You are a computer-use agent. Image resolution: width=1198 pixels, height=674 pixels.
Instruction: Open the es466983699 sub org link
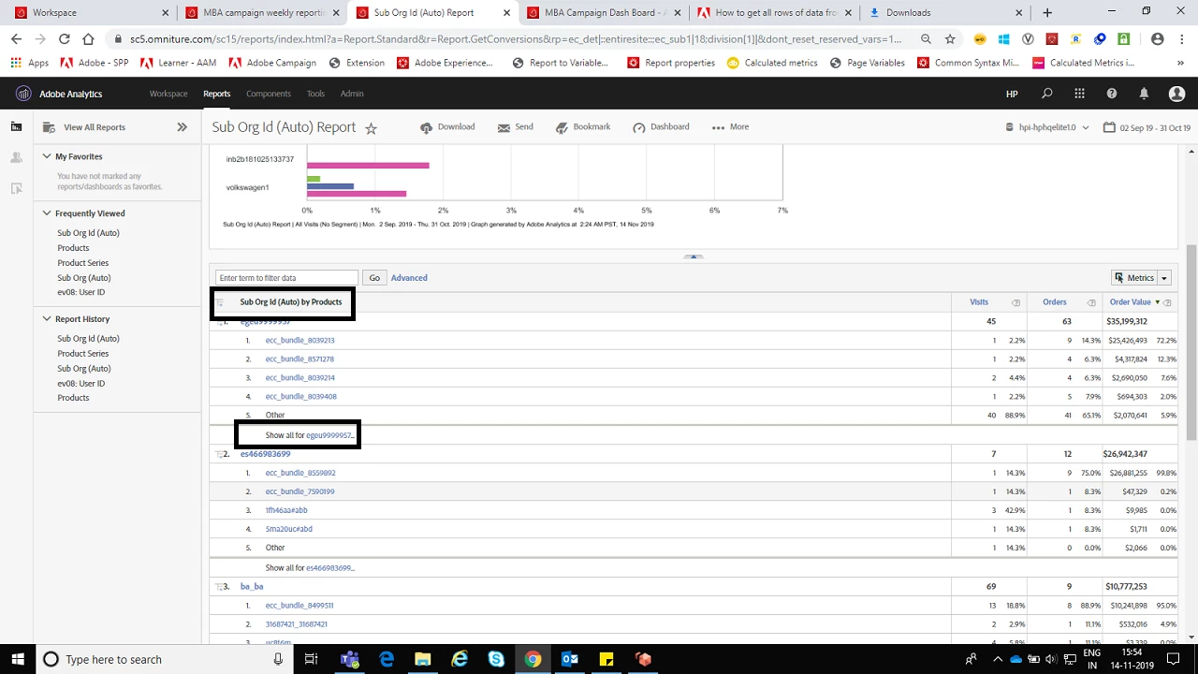(x=265, y=454)
